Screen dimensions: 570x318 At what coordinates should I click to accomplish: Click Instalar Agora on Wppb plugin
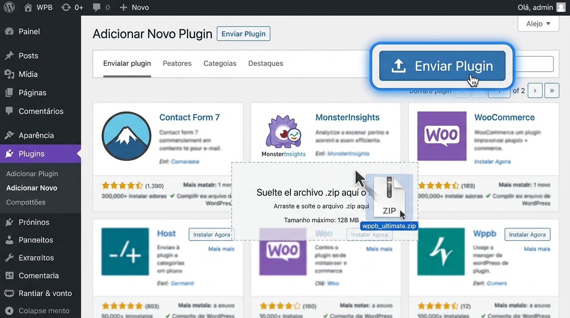click(x=527, y=234)
